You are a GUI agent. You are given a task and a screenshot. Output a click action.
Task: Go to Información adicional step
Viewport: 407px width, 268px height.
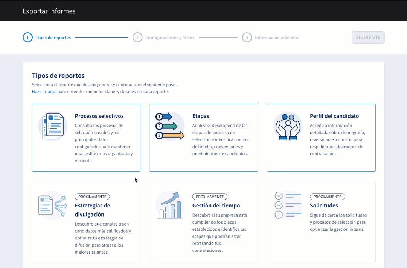(277, 38)
